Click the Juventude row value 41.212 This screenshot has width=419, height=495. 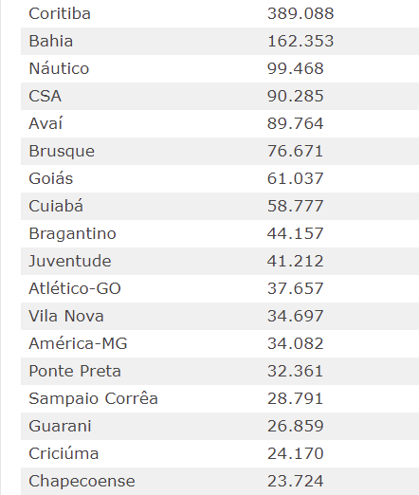[296, 261]
